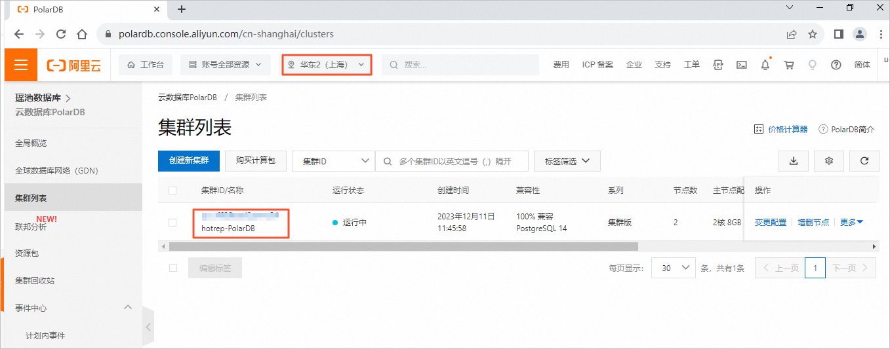The height and width of the screenshot is (349, 890).
Task: Expand the 瑶池数据库 breadcrumb chevron
Action: click(x=68, y=98)
